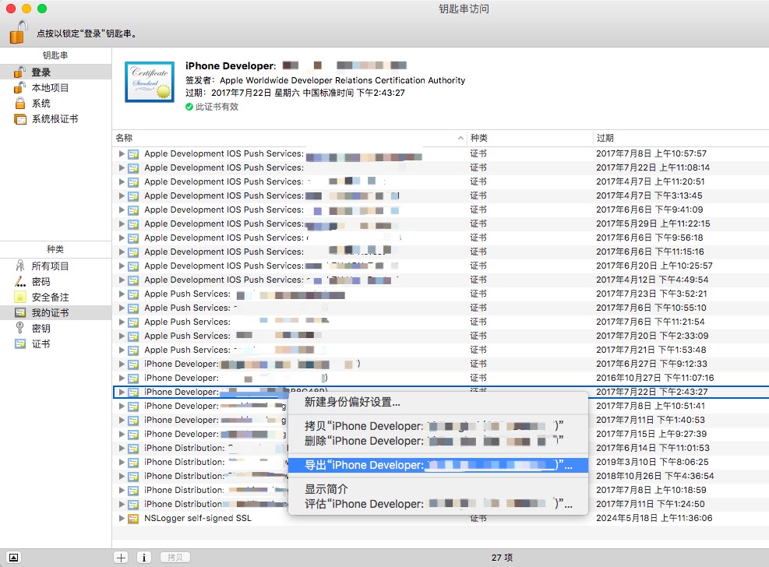Expand the row expiring 2017年7月22日 上午11:08:14

pos(121,167)
